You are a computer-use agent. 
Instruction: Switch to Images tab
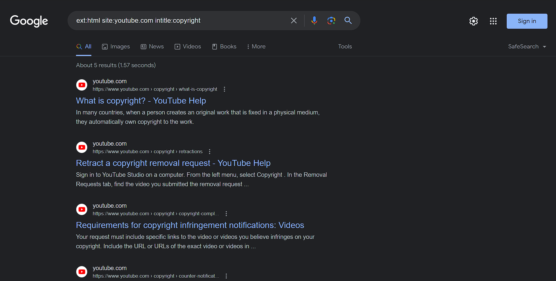click(116, 47)
